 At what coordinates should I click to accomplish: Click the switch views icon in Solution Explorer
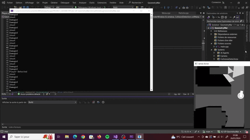pos(209,17)
